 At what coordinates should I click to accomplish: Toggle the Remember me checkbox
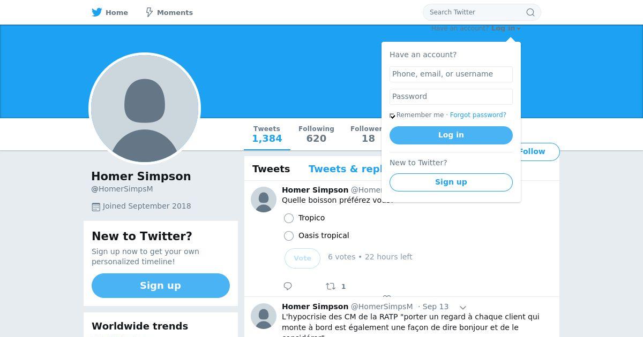click(x=392, y=116)
